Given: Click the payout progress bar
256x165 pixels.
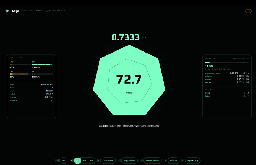Looking at the screenshot, I should click(x=227, y=63).
